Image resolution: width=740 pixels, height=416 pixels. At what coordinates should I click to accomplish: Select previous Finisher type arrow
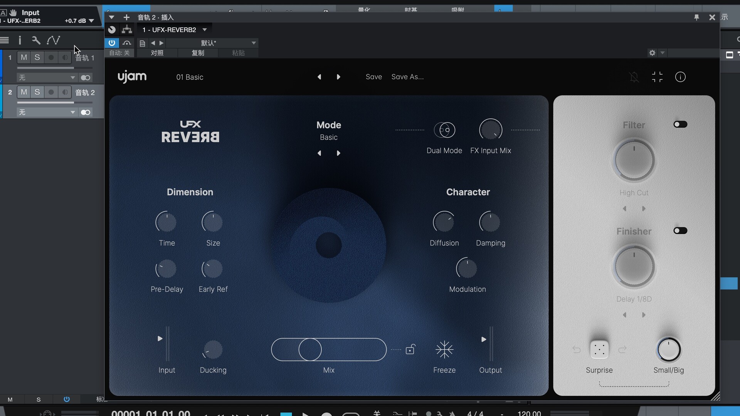coord(624,315)
